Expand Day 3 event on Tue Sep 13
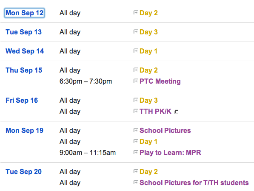Image resolution: width=254 pixels, height=191 pixels. [x=135, y=31]
